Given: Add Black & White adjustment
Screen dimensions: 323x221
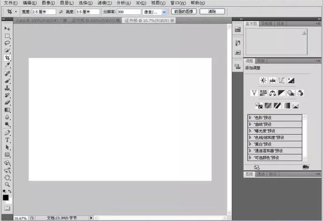Looking at the screenshot, I should click(281, 93).
